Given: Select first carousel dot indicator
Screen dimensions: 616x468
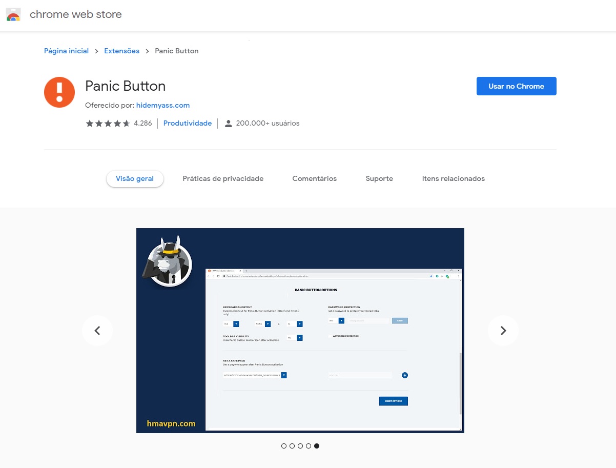Looking at the screenshot, I should [284, 446].
